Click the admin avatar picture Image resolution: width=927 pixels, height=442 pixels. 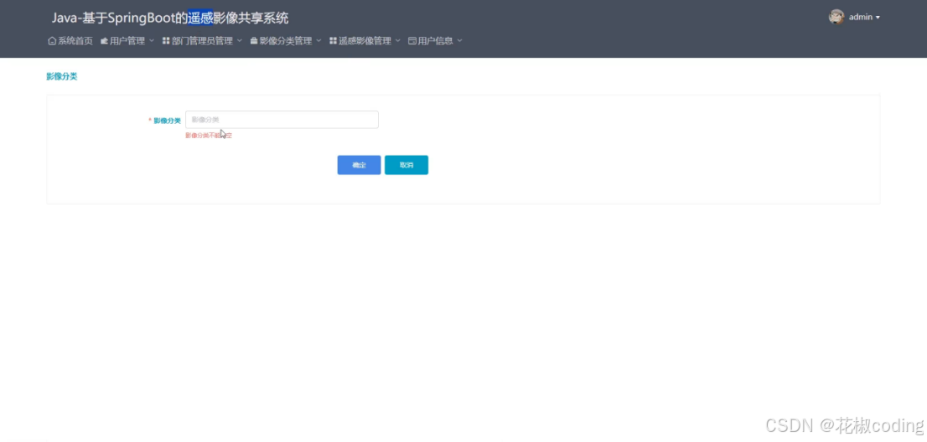click(x=836, y=17)
